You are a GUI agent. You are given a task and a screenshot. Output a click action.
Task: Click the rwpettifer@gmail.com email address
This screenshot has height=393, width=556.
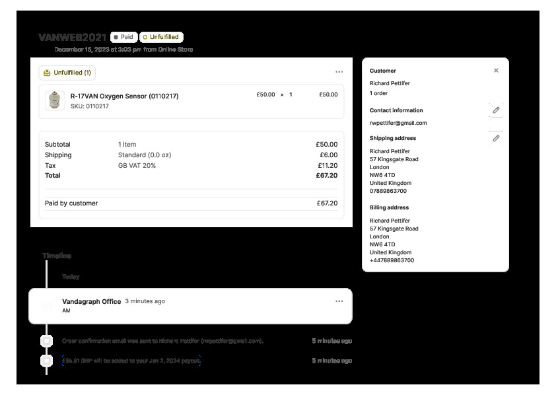coord(398,123)
